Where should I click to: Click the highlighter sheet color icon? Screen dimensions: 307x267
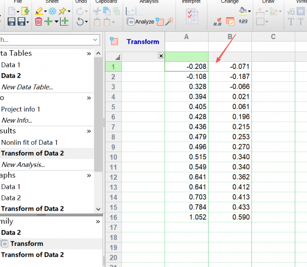[x=39, y=11]
